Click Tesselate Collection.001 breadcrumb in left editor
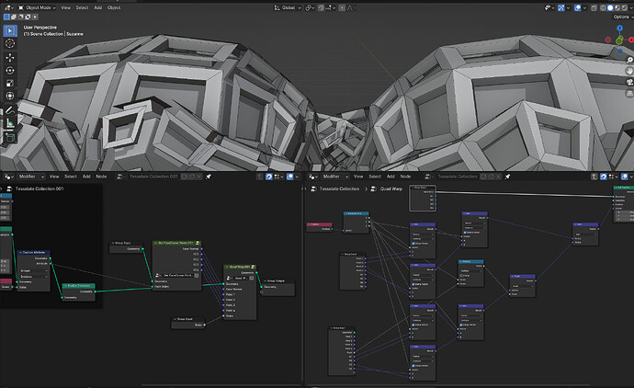 tap(40, 188)
